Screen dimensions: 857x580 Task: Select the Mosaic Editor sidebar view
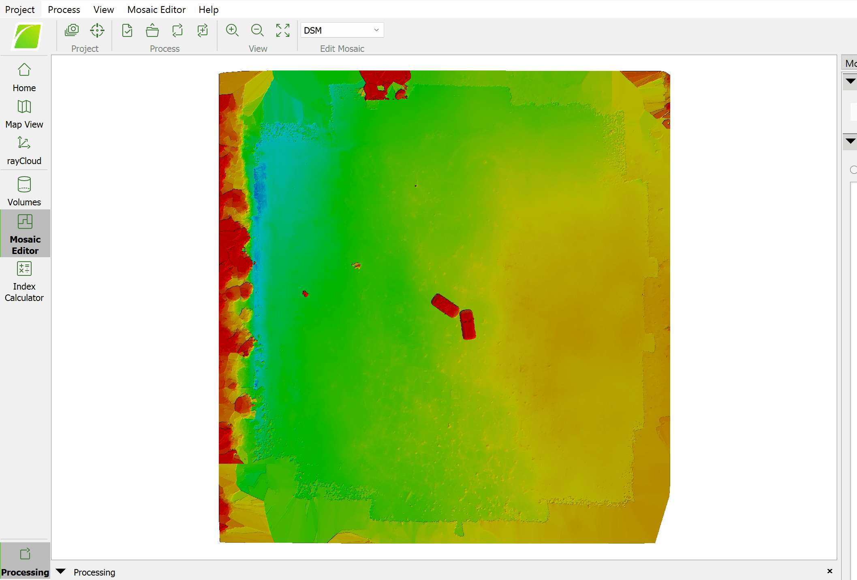coord(25,234)
